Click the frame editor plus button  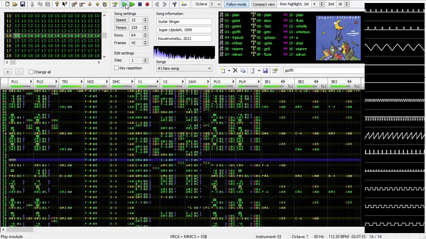coord(8,72)
